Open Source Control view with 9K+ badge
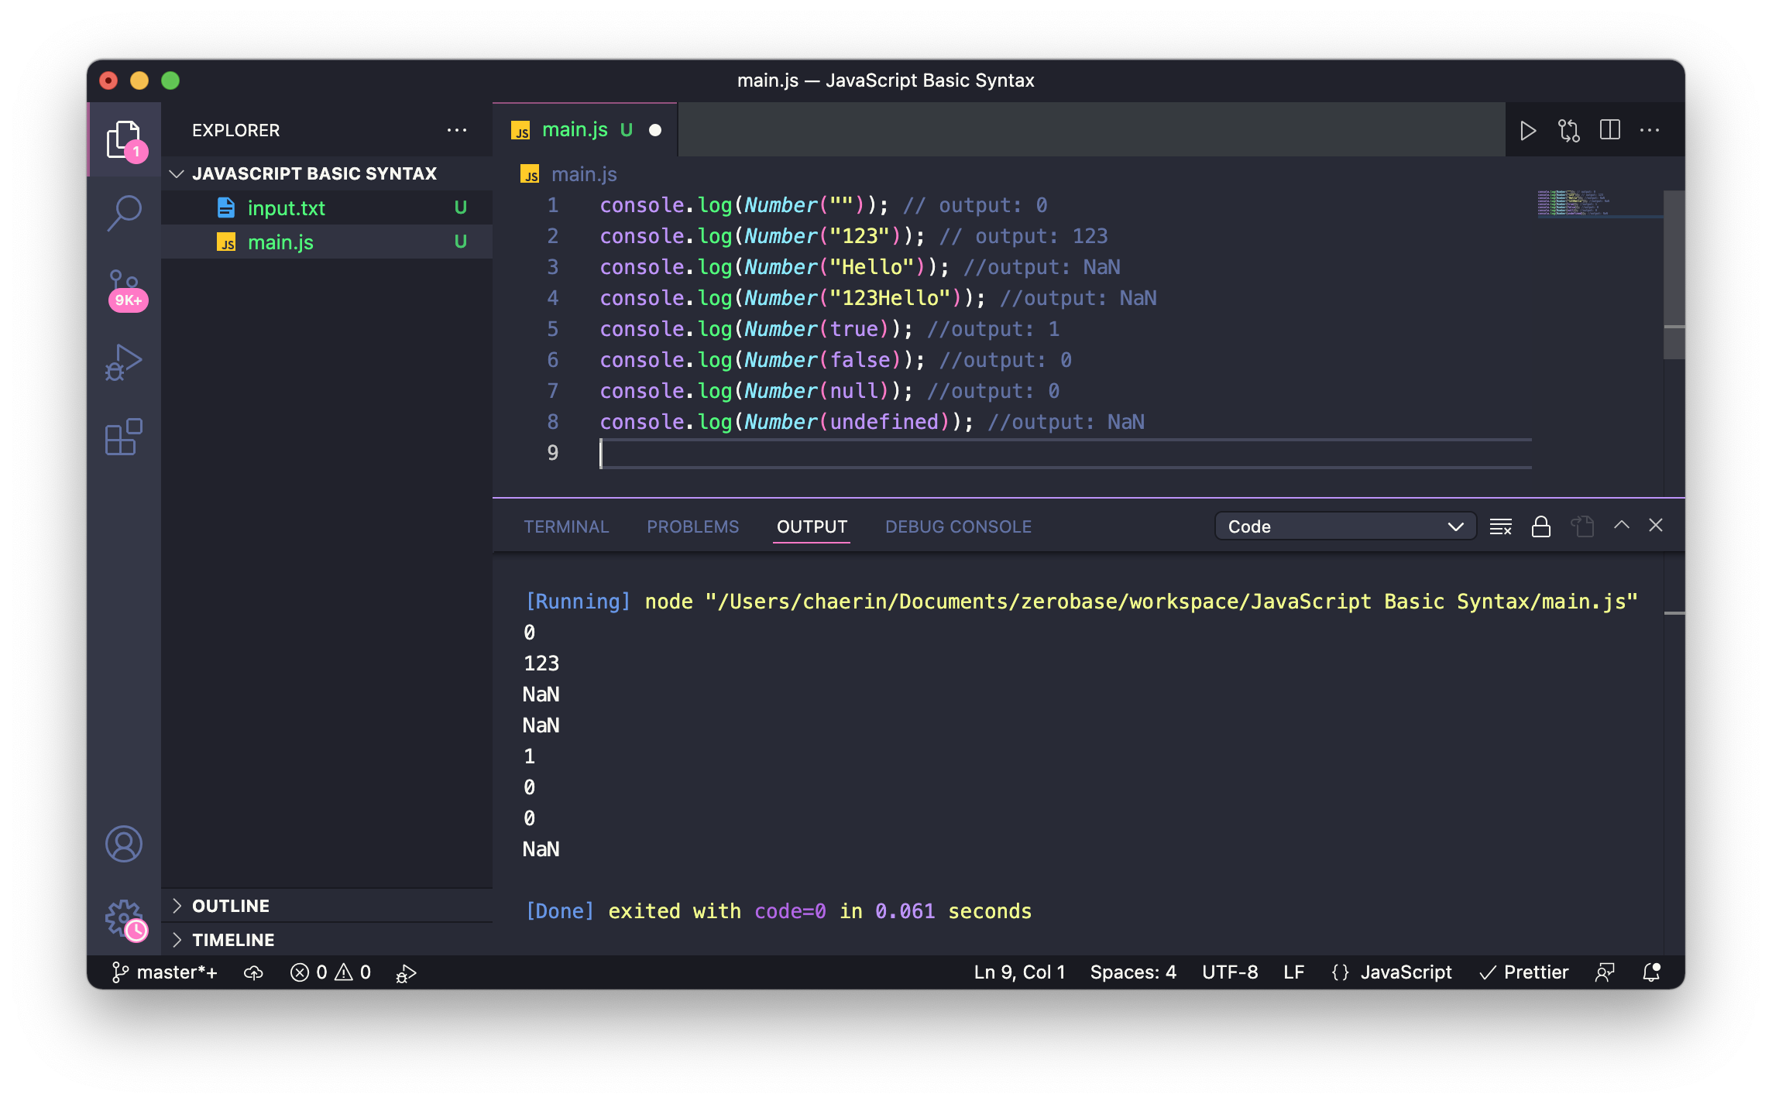The height and width of the screenshot is (1104, 1772). point(124,288)
